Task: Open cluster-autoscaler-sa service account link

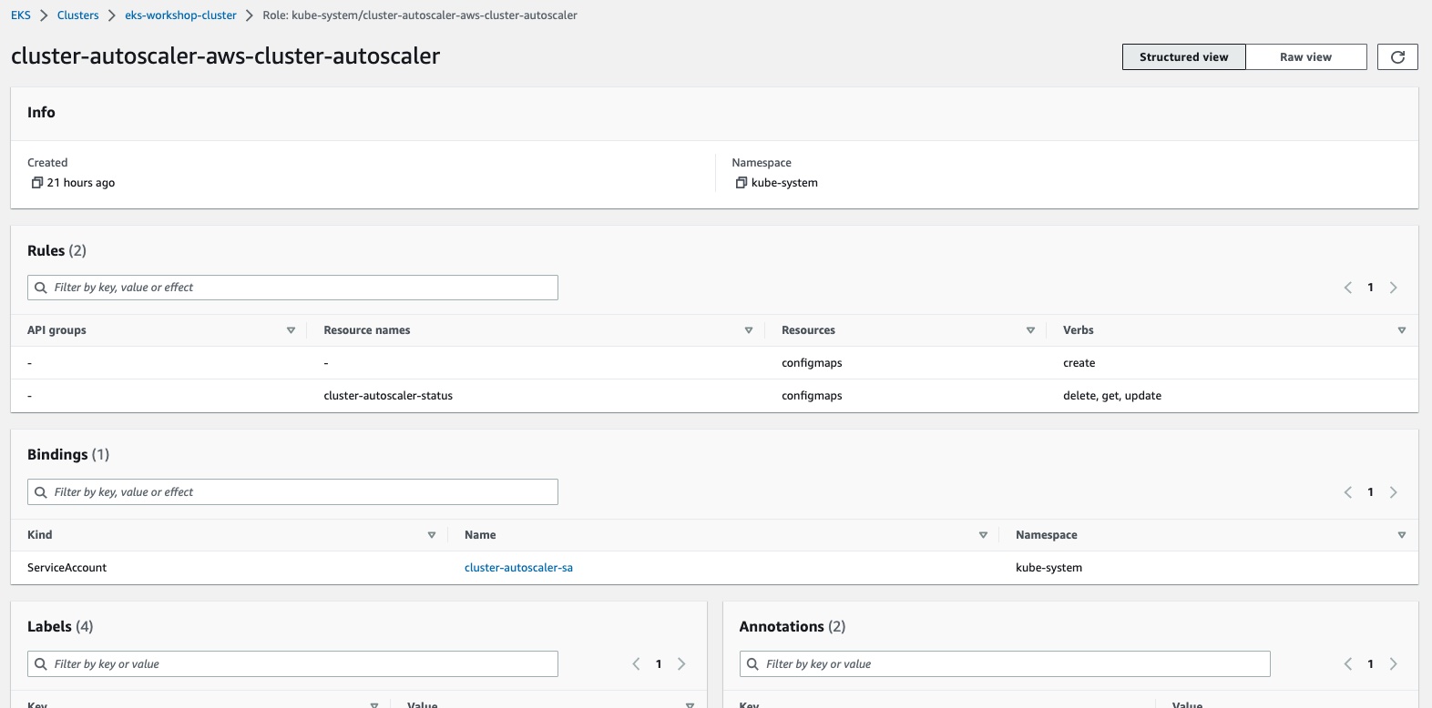Action: pyautogui.click(x=518, y=568)
